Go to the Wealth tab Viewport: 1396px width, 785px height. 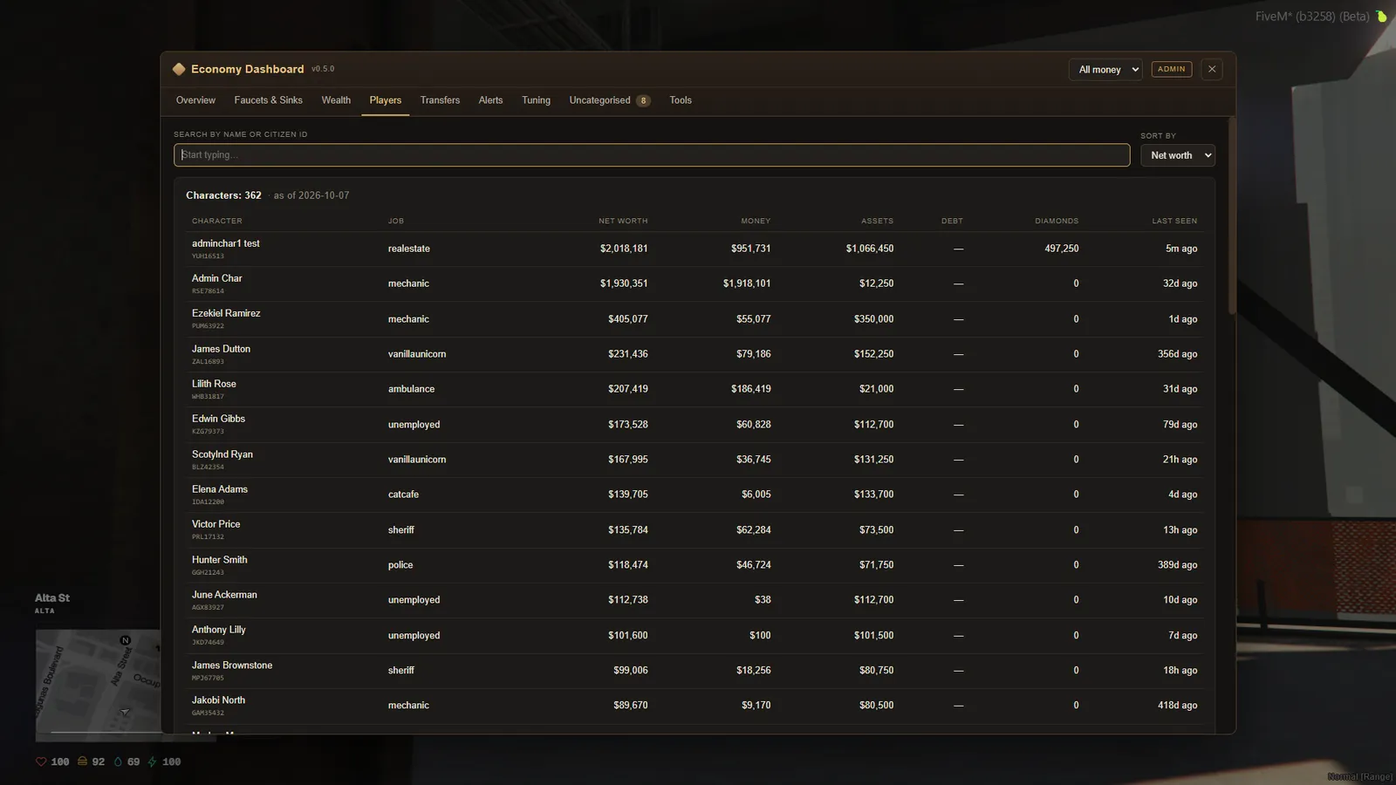[336, 100]
